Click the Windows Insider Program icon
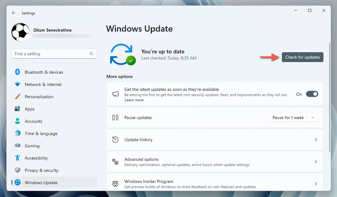 tap(116, 184)
